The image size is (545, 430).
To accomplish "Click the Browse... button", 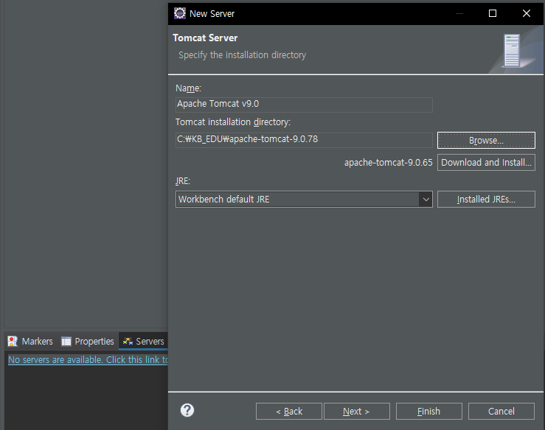I will [486, 140].
